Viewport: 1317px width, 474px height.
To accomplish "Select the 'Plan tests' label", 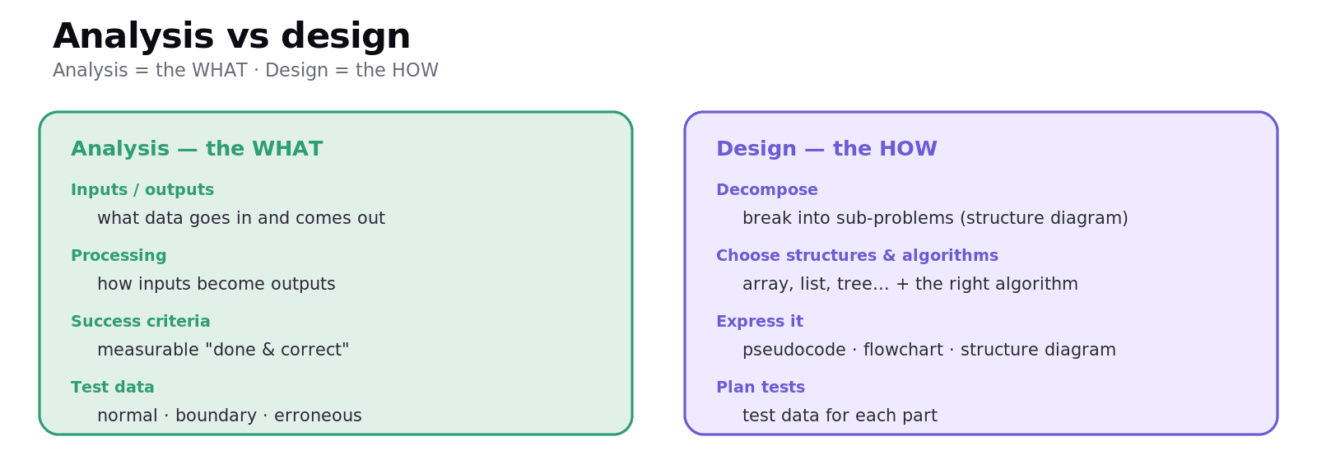I will point(761,388).
